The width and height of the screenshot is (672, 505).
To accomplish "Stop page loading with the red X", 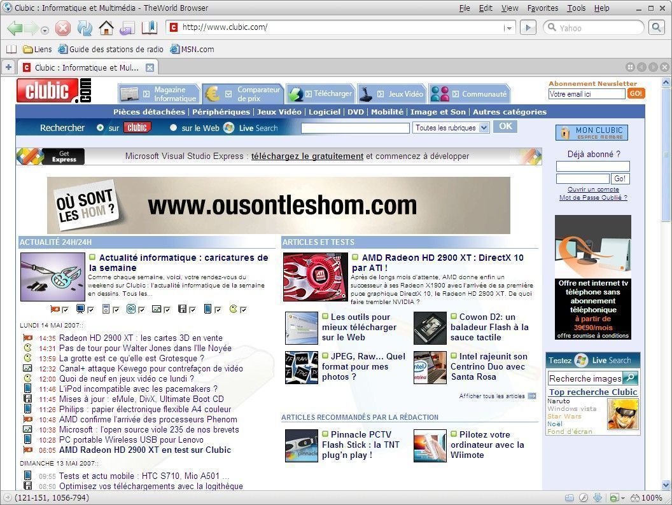I will pyautogui.click(x=62, y=28).
